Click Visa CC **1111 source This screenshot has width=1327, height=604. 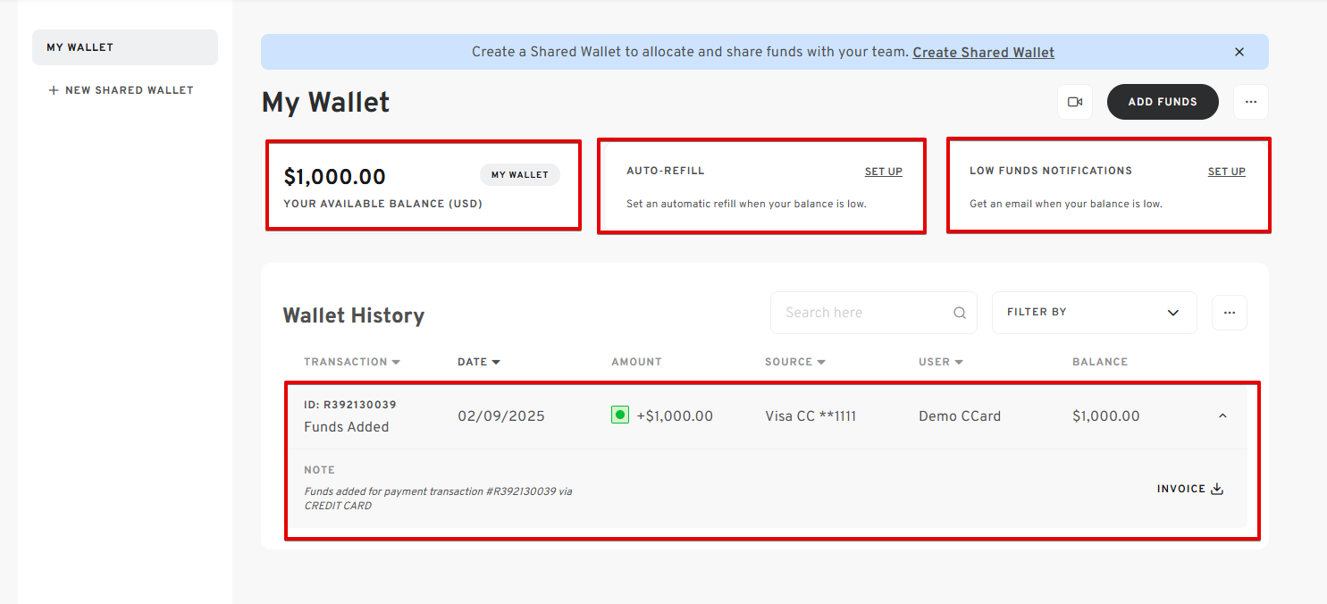pos(810,416)
